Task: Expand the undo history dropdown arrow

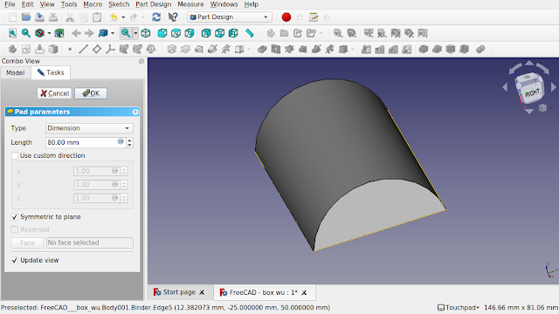Action: pyautogui.click(x=123, y=17)
